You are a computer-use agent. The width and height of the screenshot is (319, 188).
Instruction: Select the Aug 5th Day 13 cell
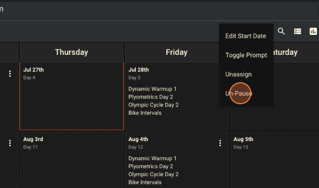pyautogui.click(x=274, y=160)
